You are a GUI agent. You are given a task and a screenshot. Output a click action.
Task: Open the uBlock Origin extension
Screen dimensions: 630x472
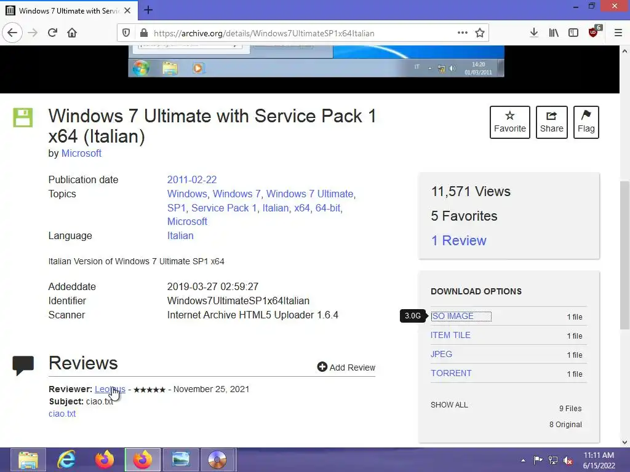(x=594, y=32)
